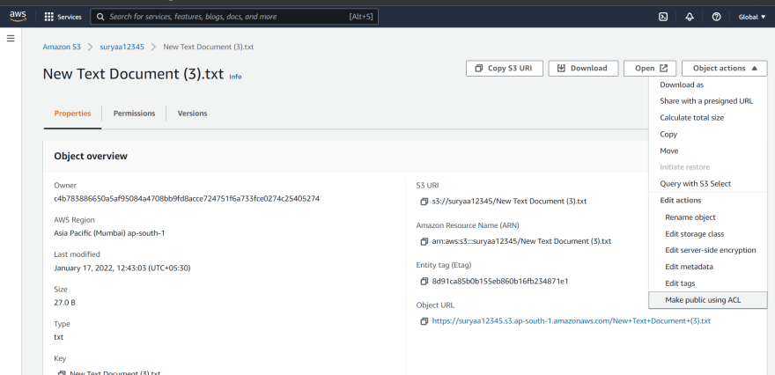Copy the S3 URI value icon
Screen dimensions: 775x375
click(424, 202)
